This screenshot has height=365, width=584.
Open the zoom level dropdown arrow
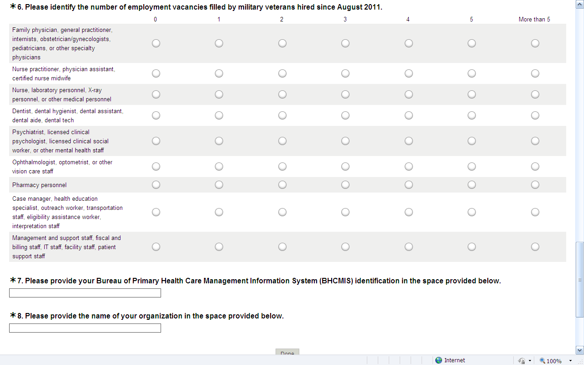pyautogui.click(x=570, y=360)
